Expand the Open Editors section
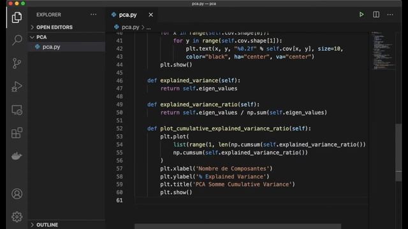Screen dimensions: 408x229 point(66,27)
